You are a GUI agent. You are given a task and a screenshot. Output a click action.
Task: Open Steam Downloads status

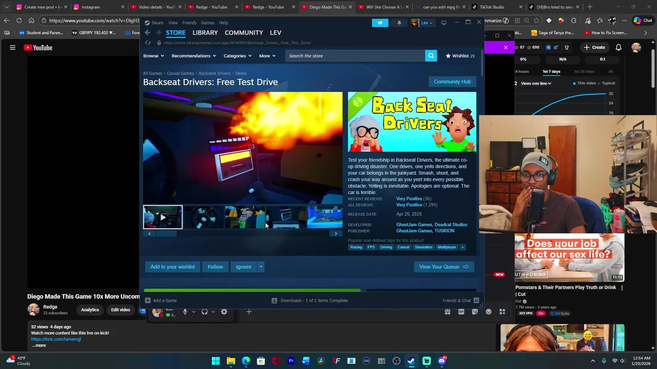click(310, 300)
